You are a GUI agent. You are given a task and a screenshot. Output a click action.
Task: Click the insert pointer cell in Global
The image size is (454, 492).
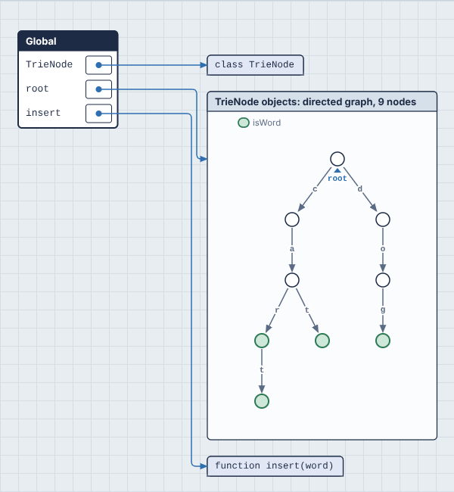click(x=98, y=114)
